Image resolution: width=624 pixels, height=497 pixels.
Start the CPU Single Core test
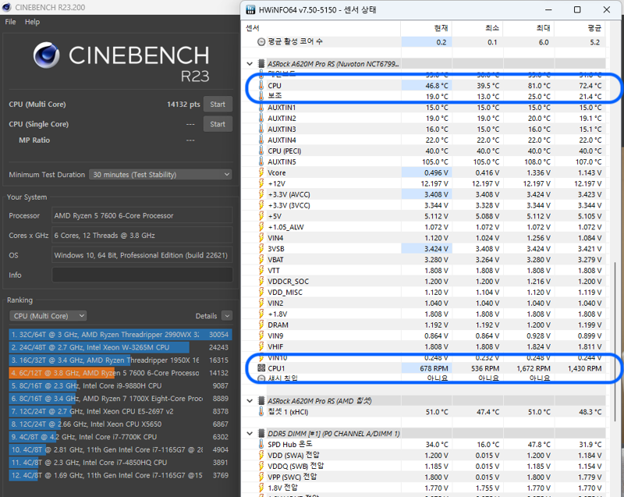[218, 124]
